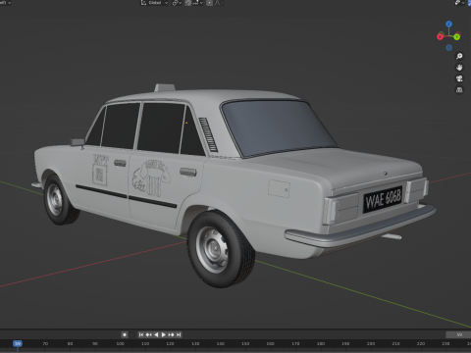Viewport: 471px width, 353px height.
Task: Click the red X axis gizmo handle
Action: (x=440, y=37)
